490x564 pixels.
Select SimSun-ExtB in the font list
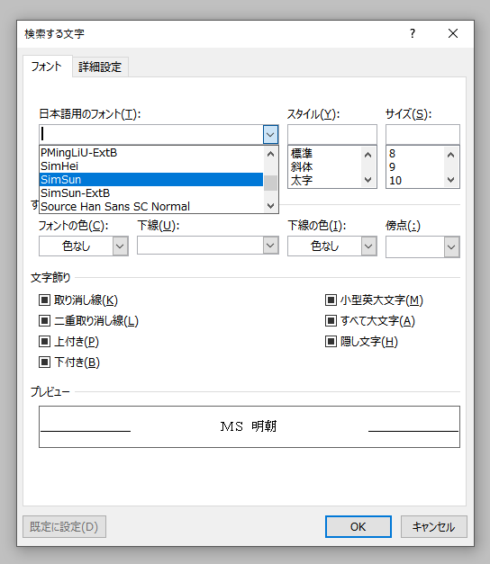151,192
